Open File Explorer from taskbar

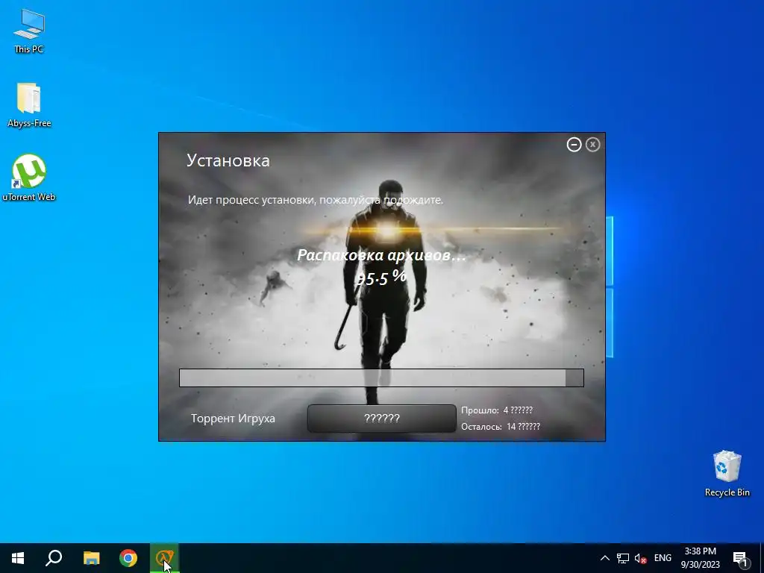pyautogui.click(x=91, y=558)
